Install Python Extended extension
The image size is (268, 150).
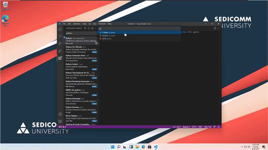click(x=94, y=104)
